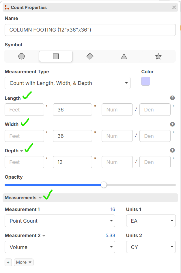The width and height of the screenshot is (181, 273).
Task: Click the plus button to add measurement
Action: [x=8, y=262]
